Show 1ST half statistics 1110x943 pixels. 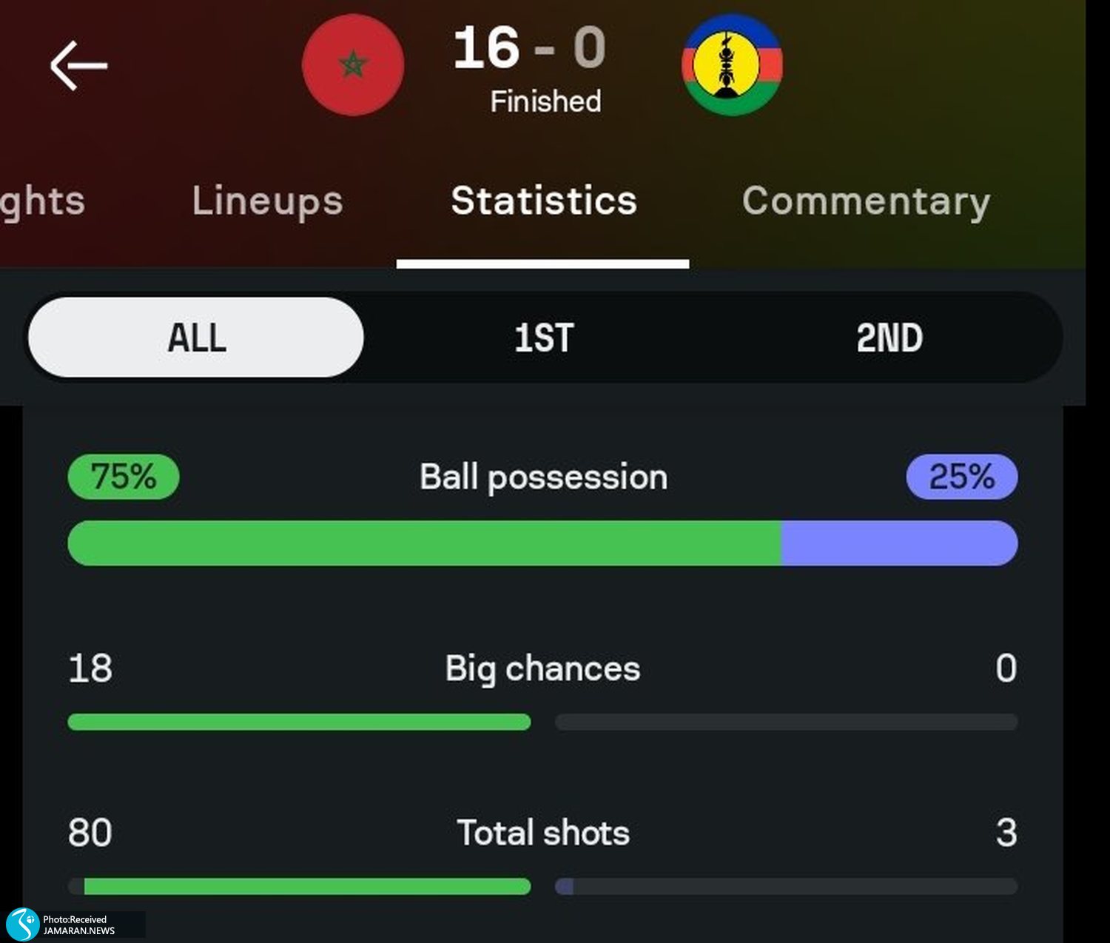pos(544,338)
